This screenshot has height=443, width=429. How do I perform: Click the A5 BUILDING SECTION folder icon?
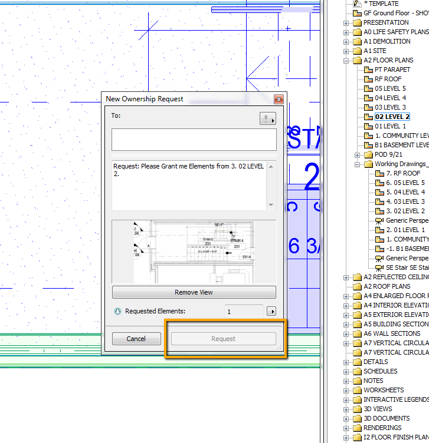(x=358, y=325)
